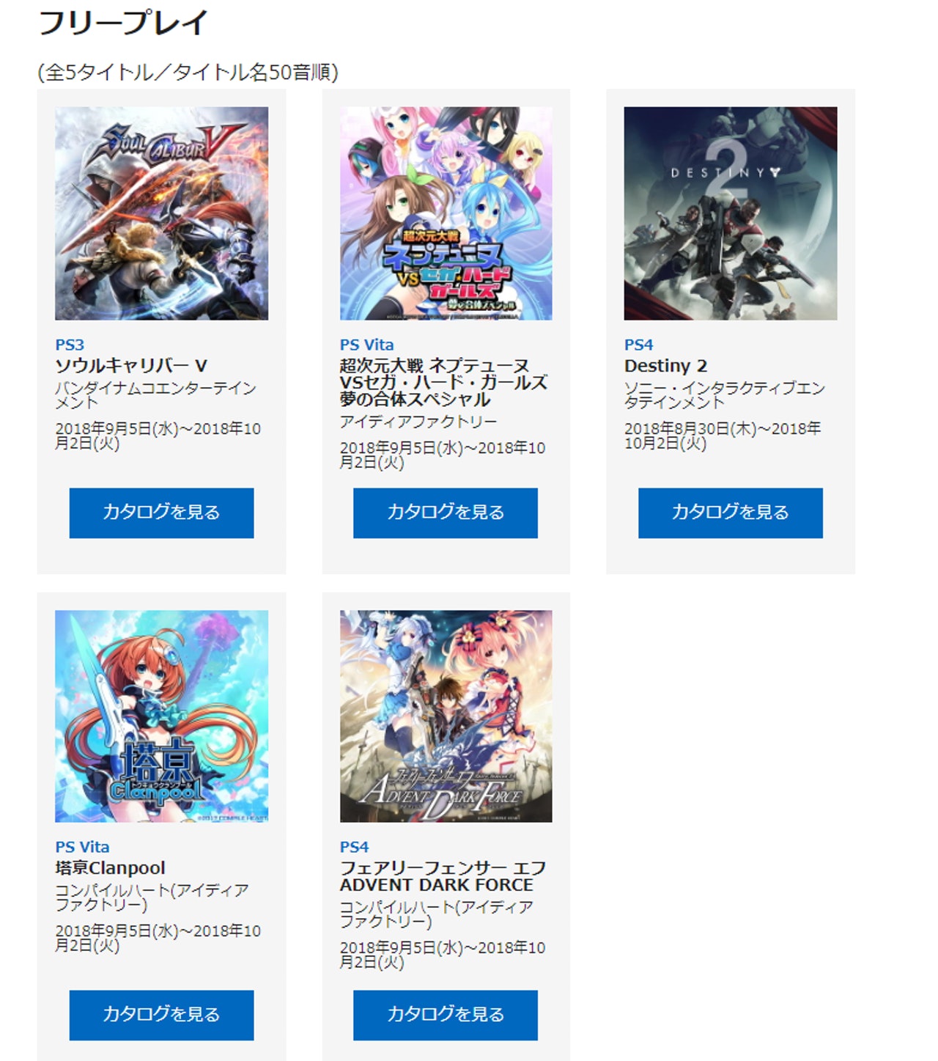Screen dimensions: 938x1061
Task: Click the ソウルキャリバー V title text
Action: click(x=131, y=365)
